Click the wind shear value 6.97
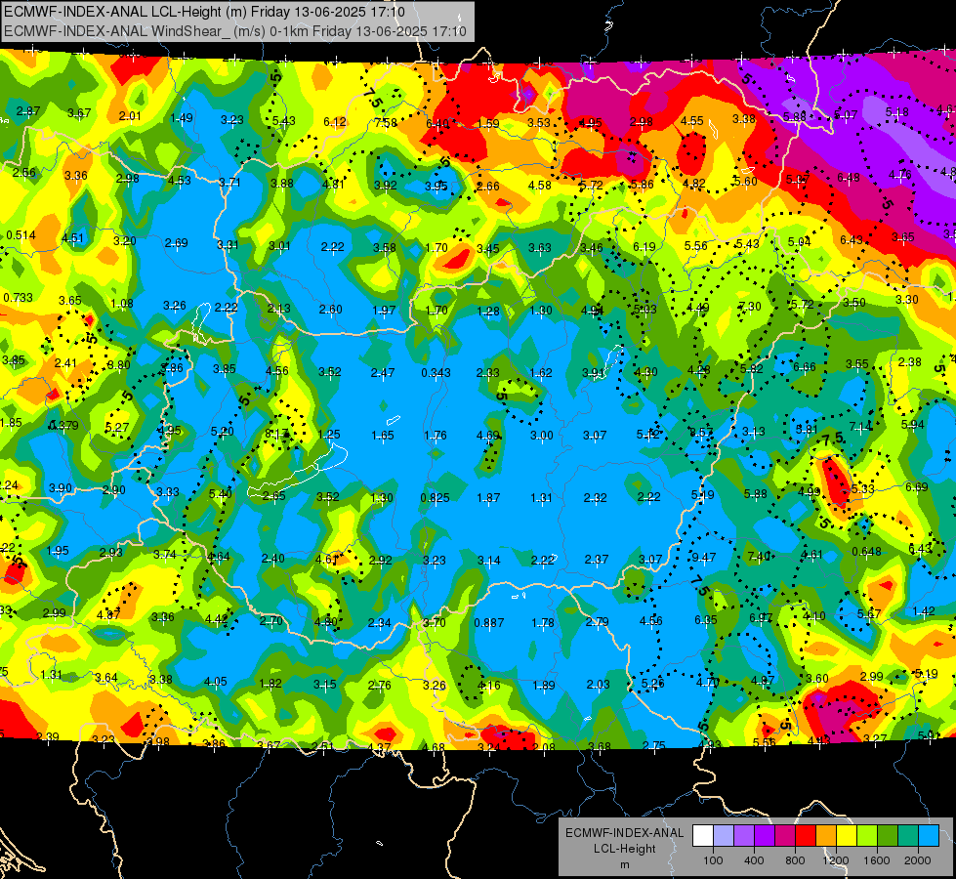This screenshot has height=879, width=956. 761,617
